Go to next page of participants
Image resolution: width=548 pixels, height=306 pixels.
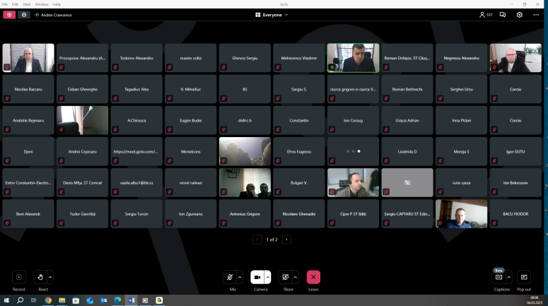[x=286, y=240]
